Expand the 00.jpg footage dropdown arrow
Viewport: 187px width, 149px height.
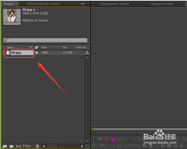(x=34, y=10)
